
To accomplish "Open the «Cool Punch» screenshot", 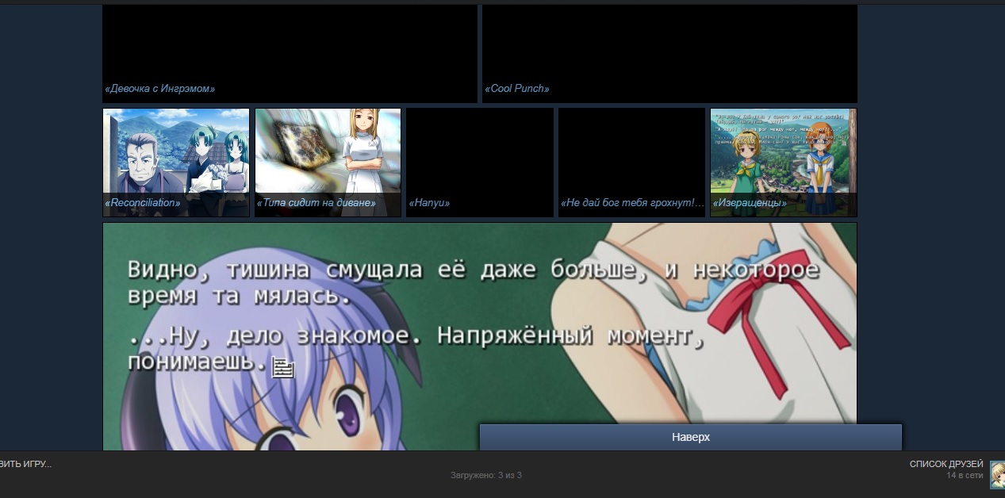I will tap(669, 53).
